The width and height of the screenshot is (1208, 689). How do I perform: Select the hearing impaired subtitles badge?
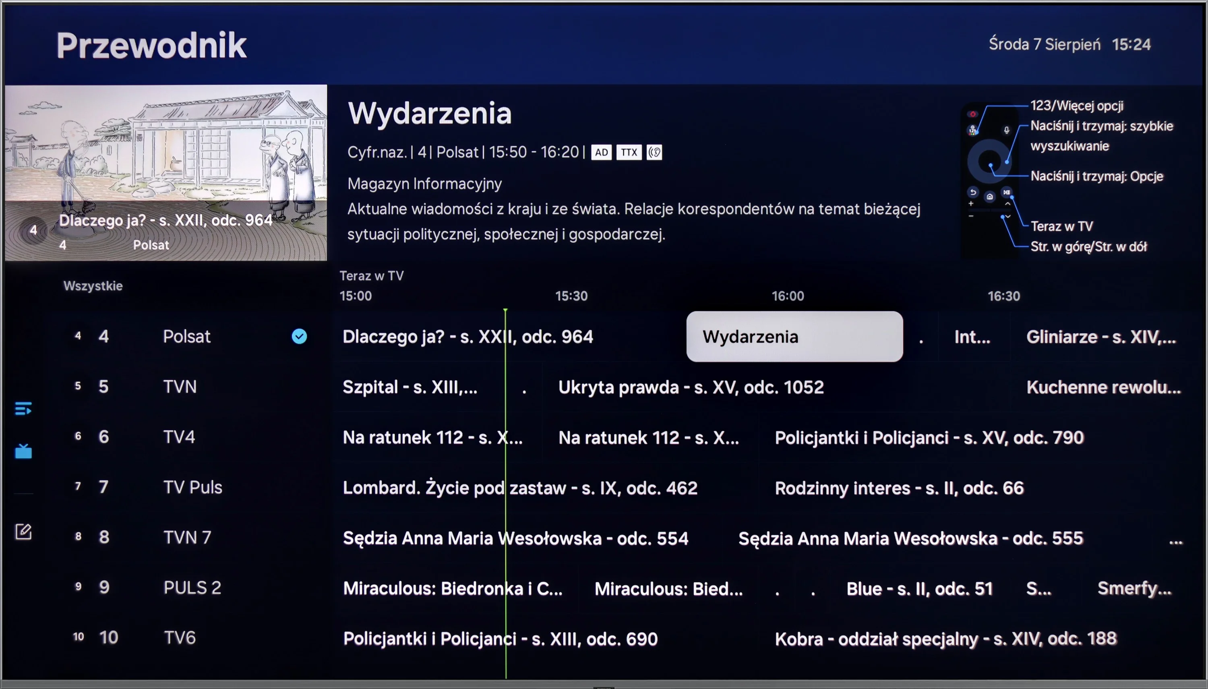[654, 152]
